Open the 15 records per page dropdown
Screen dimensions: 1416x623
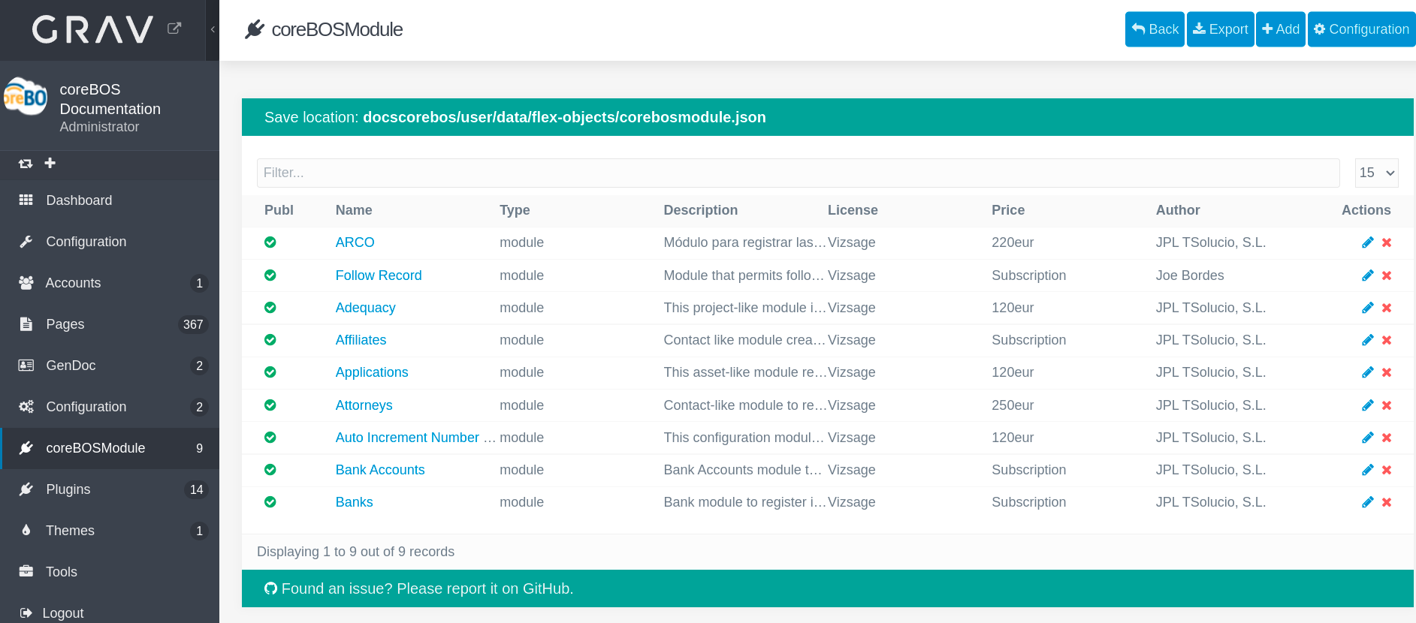[x=1376, y=173]
